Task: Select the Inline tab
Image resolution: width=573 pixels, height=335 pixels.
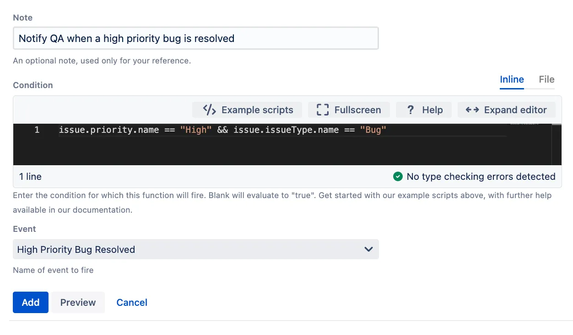Action: [x=512, y=79]
